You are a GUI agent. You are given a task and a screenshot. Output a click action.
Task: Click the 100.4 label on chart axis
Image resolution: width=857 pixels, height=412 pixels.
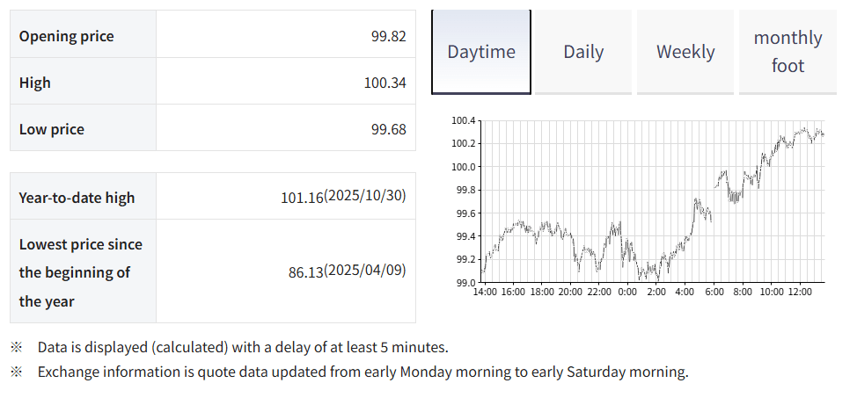point(463,120)
